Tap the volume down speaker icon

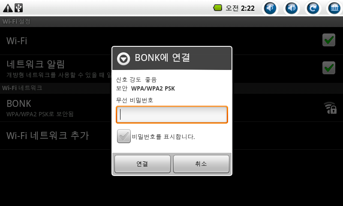(270, 8)
